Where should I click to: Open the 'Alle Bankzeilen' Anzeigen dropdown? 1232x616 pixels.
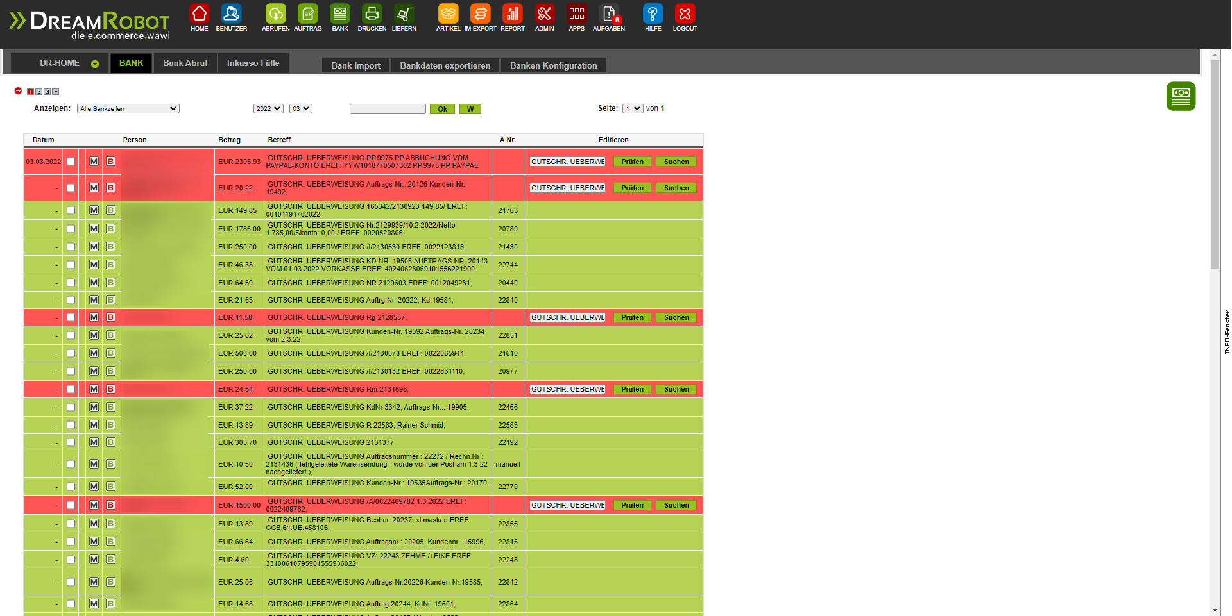tap(128, 109)
